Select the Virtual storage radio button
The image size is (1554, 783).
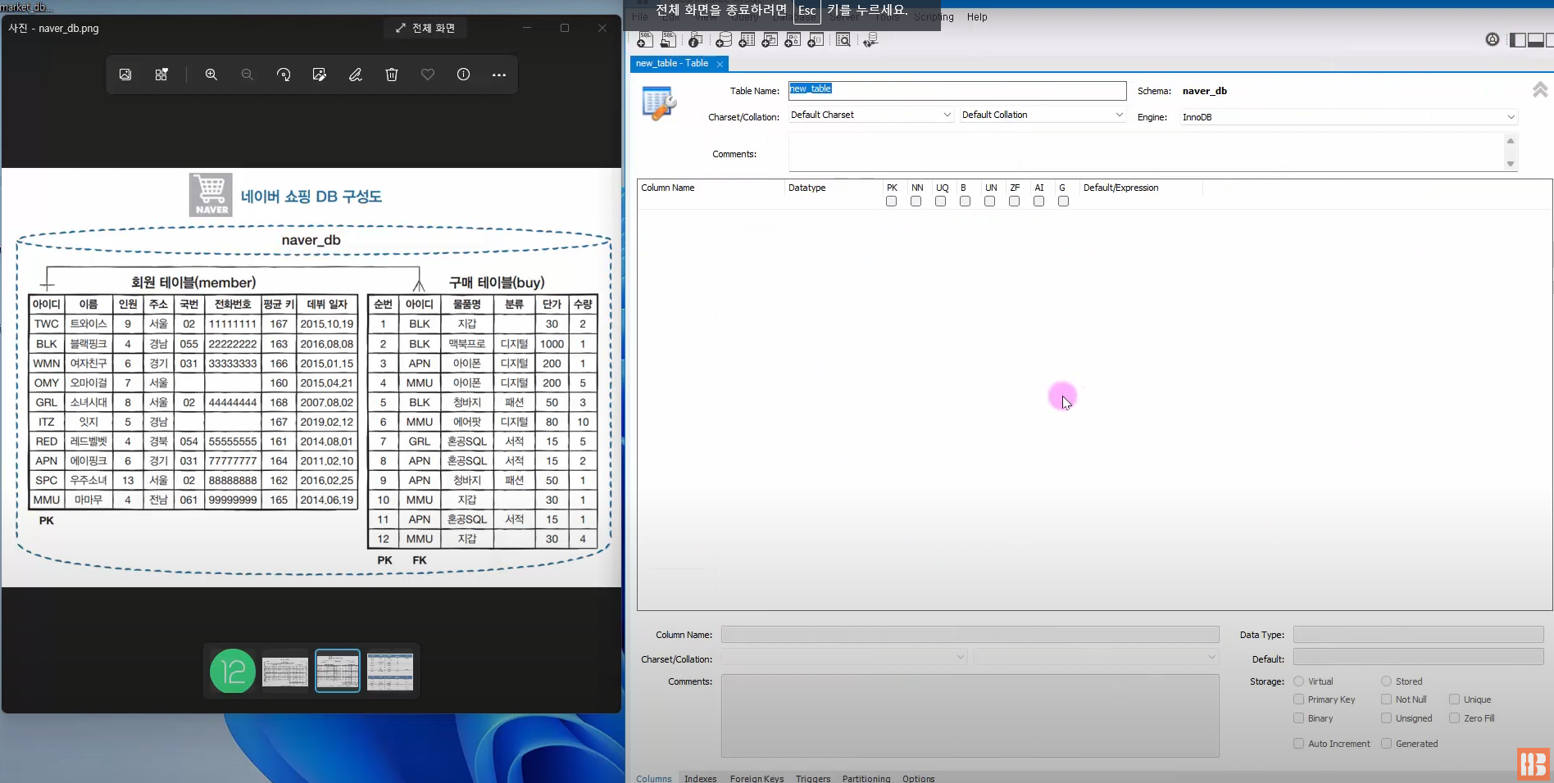coord(1298,681)
